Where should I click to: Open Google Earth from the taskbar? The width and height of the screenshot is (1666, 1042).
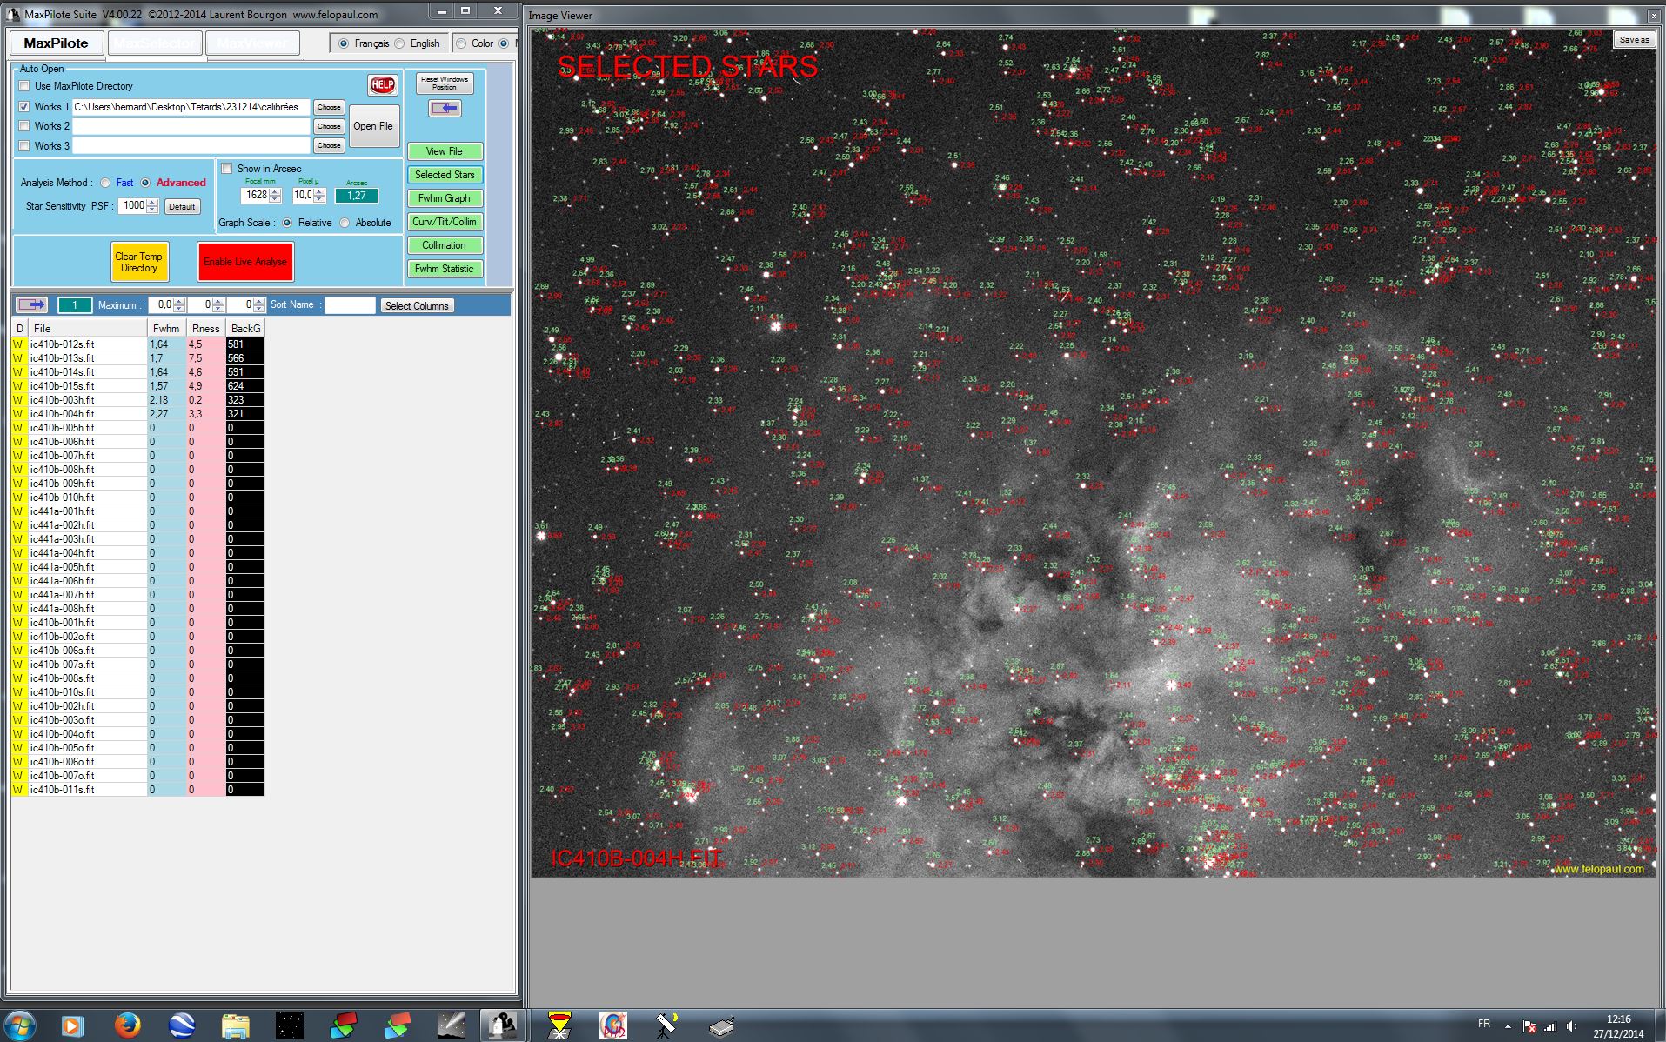coord(182,1026)
